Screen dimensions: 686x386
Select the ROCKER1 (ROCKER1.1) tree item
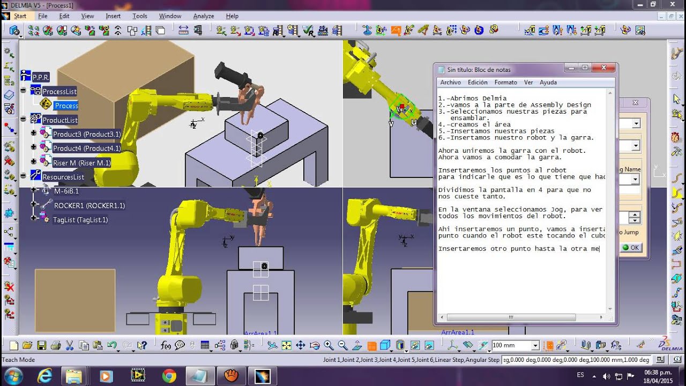(89, 205)
